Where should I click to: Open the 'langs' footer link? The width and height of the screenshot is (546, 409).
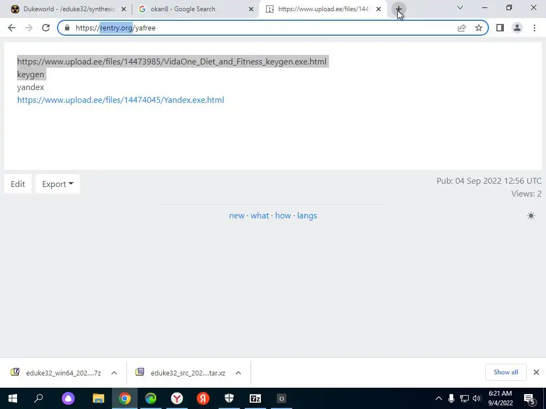307,215
